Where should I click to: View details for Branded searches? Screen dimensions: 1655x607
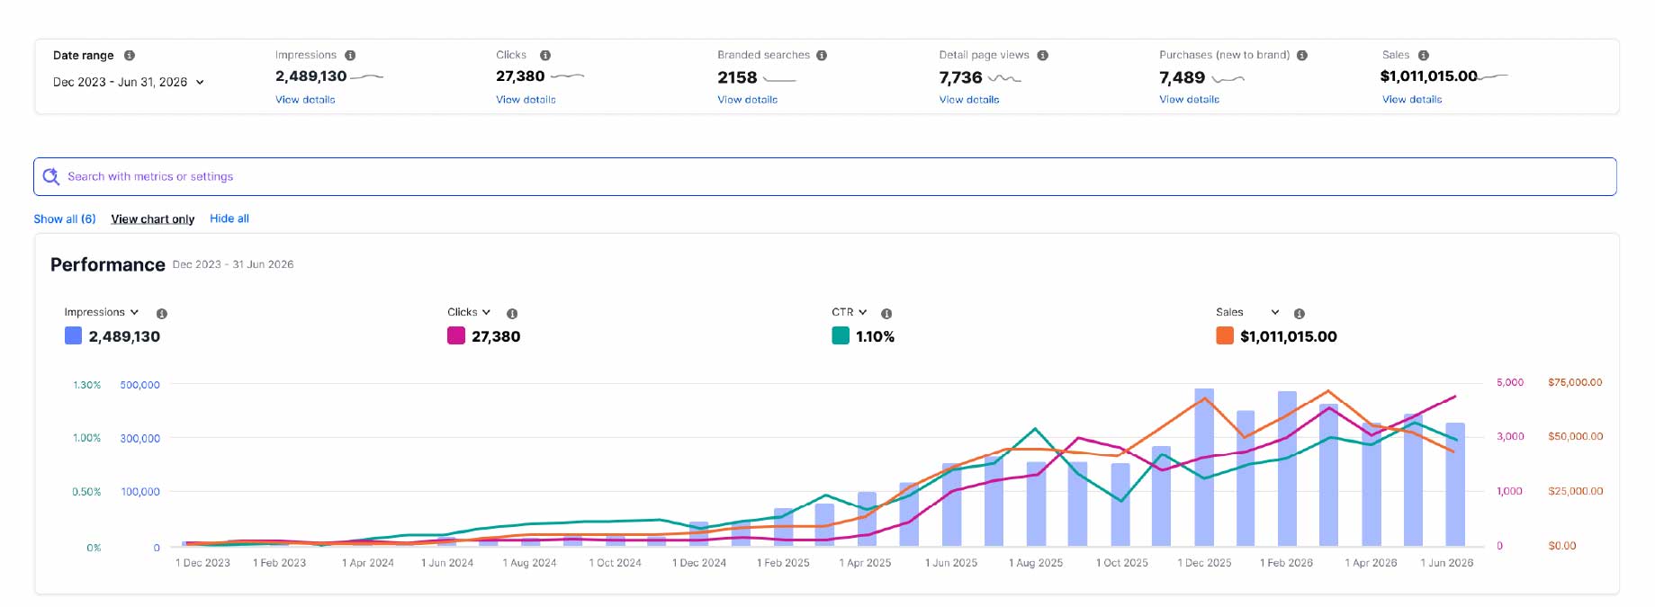(747, 100)
